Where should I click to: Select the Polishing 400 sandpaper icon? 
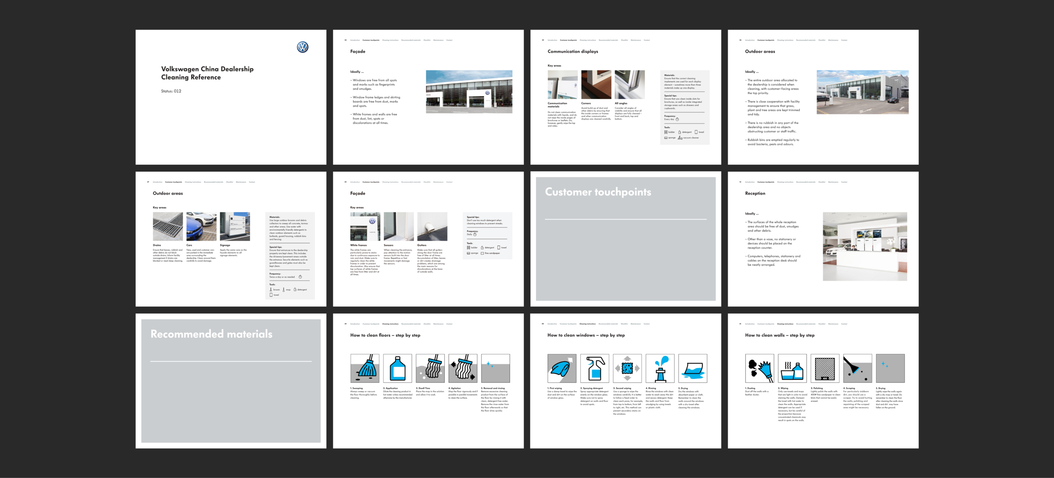point(825,368)
